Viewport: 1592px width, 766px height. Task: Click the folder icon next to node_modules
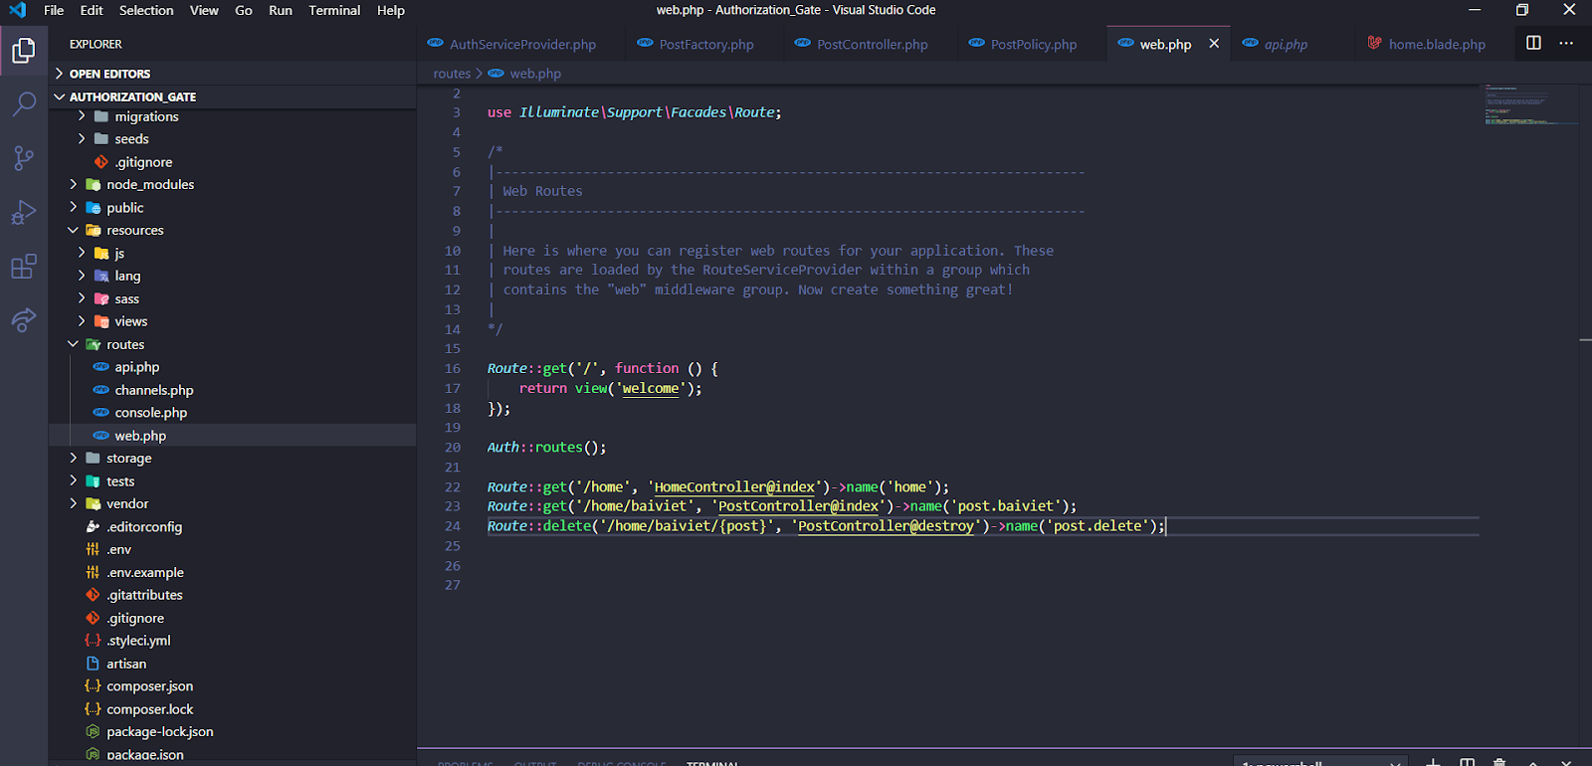coord(93,184)
